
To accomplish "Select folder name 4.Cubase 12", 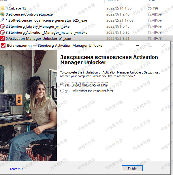I will tap(16, 8).
